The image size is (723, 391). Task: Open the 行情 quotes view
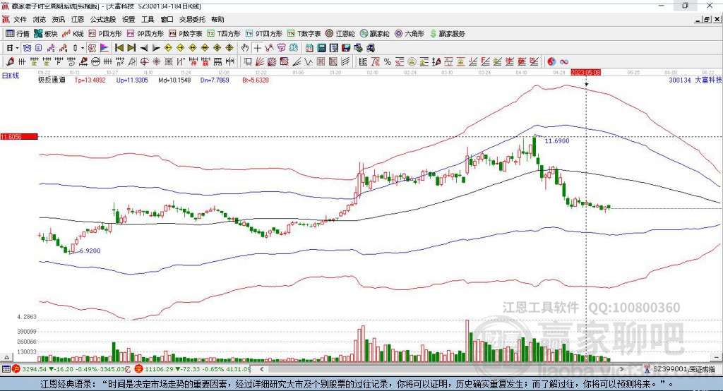18,34
